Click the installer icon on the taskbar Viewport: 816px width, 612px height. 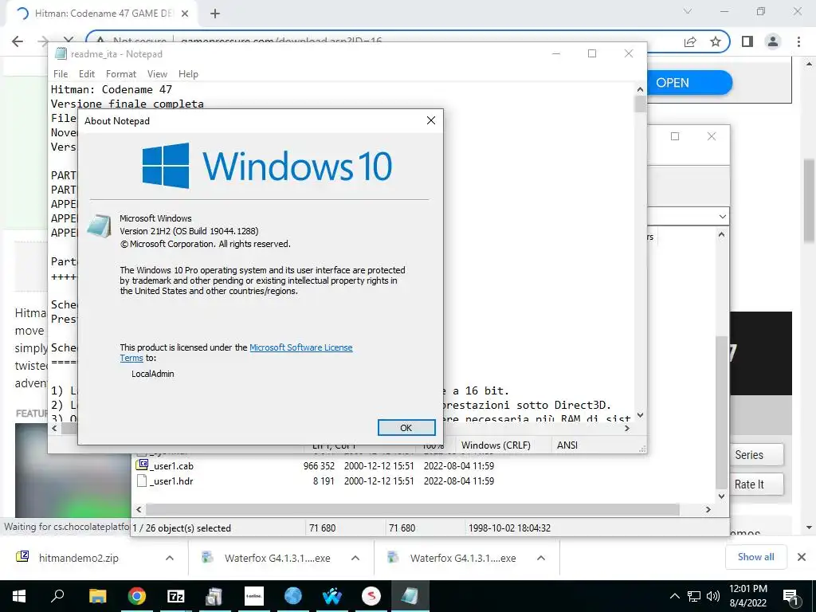214,596
